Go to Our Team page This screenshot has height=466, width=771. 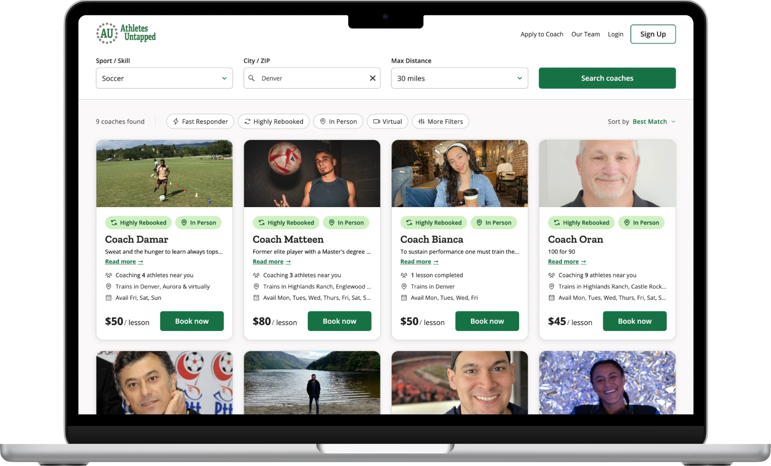[x=585, y=34]
